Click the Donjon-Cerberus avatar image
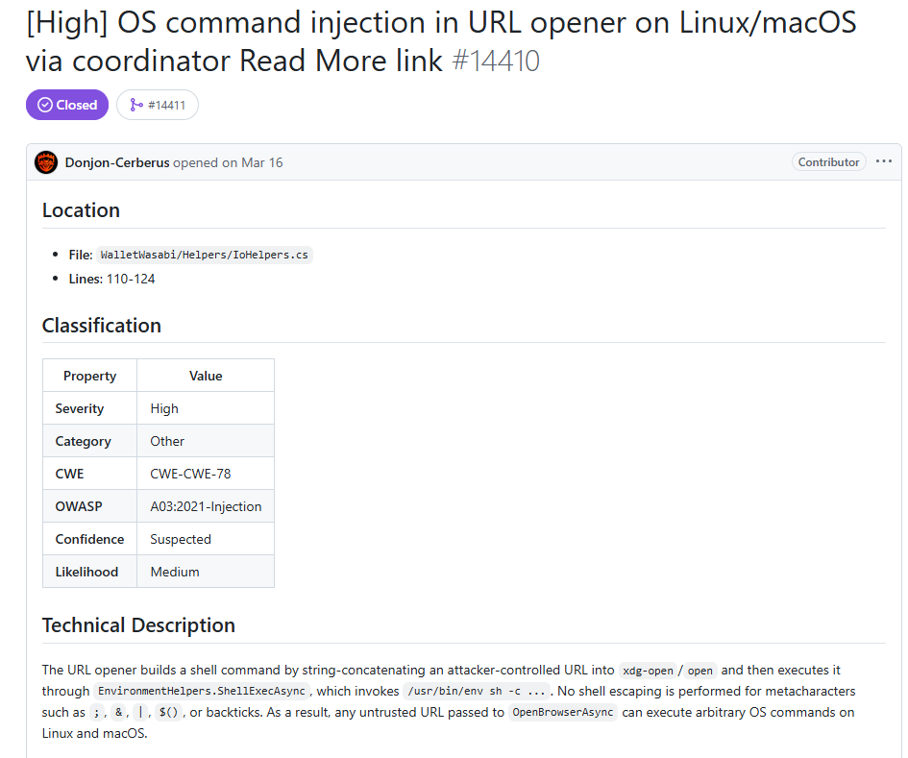The image size is (908, 758). coord(46,162)
